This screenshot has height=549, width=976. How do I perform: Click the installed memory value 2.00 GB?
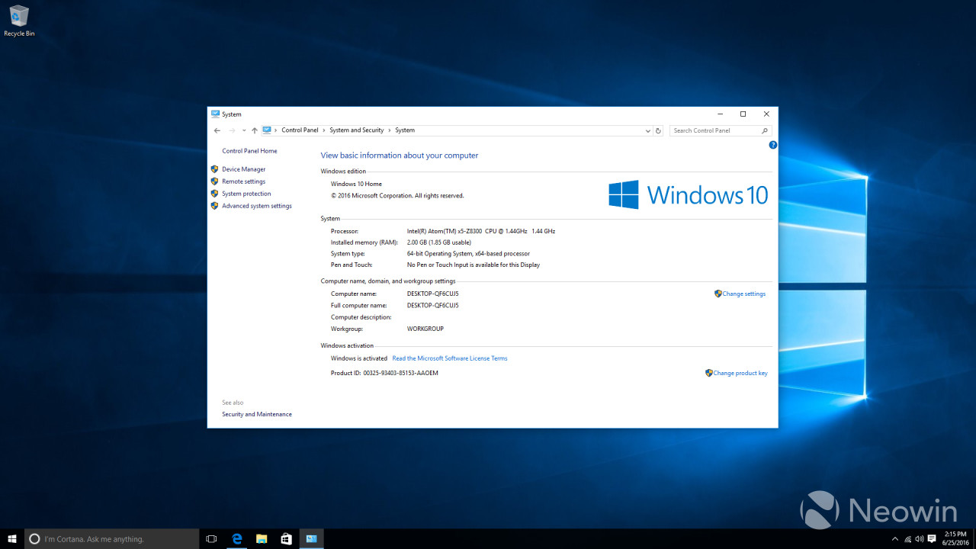pyautogui.click(x=439, y=242)
